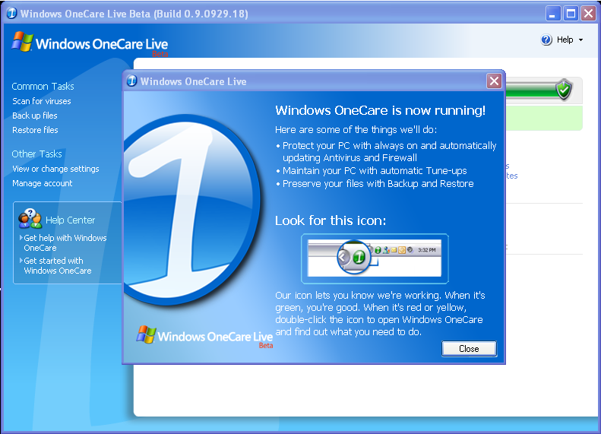This screenshot has width=601, height=434.
Task: Click the dialog's red X close button
Action: pos(494,81)
